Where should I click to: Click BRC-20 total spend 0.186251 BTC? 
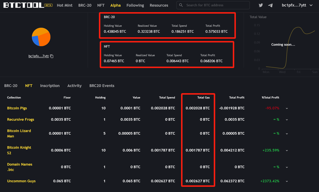(x=183, y=31)
